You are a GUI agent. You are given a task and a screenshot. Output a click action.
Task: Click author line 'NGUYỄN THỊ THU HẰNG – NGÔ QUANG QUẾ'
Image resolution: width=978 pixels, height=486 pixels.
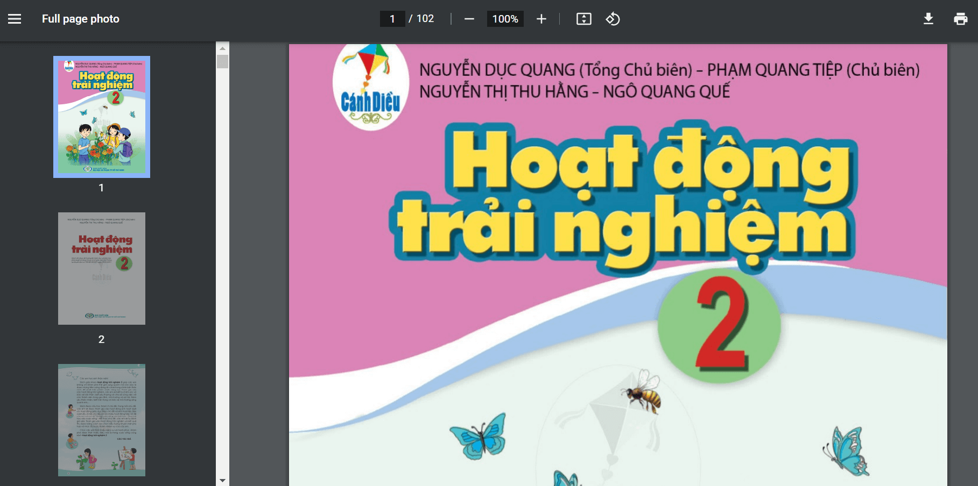[x=574, y=92]
